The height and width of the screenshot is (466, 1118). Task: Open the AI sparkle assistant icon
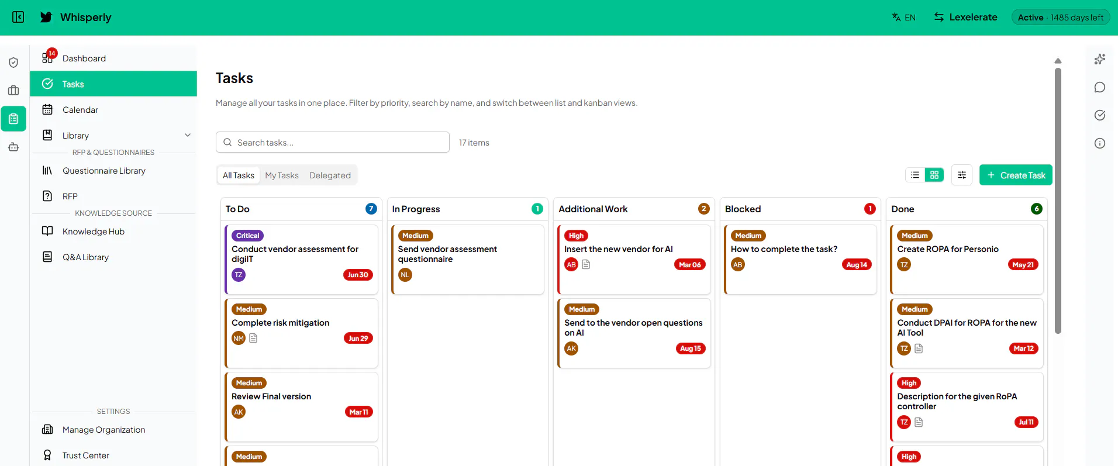pos(1100,59)
